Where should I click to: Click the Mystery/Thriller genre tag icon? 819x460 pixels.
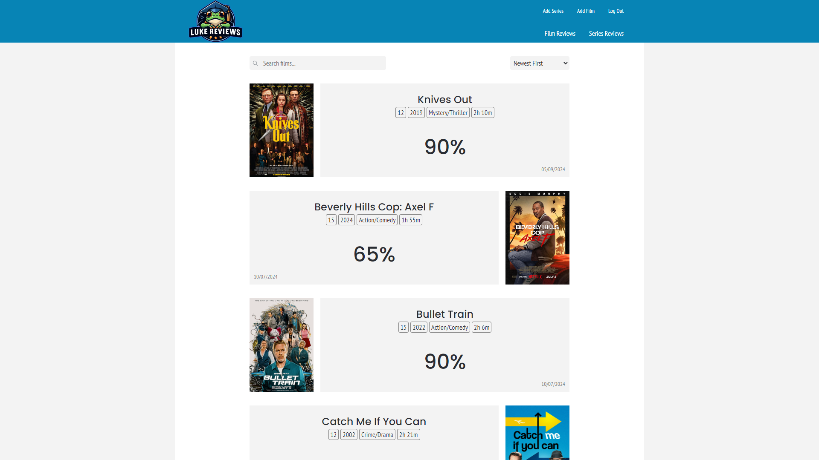(447, 113)
